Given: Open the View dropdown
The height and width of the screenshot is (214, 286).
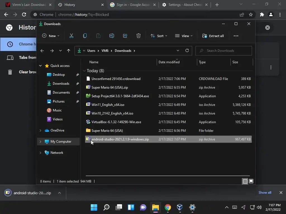Looking at the screenshot, I should pyautogui.click(x=184, y=36).
